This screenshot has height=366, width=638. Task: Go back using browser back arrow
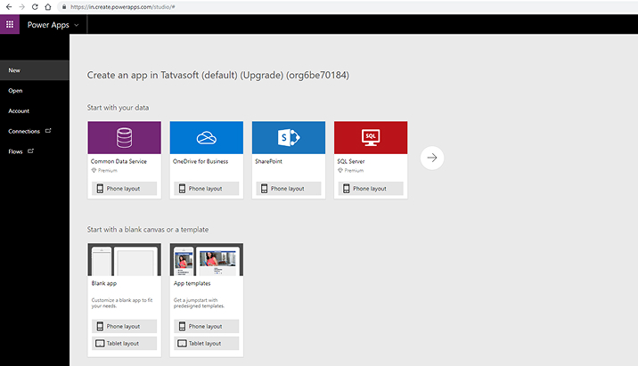pyautogui.click(x=9, y=7)
